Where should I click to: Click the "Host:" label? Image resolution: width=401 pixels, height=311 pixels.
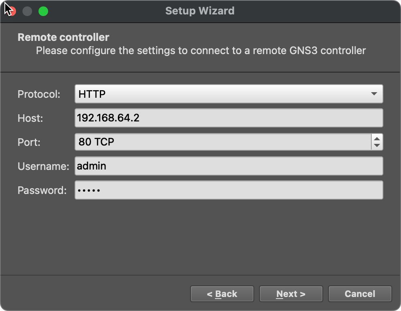(30, 118)
